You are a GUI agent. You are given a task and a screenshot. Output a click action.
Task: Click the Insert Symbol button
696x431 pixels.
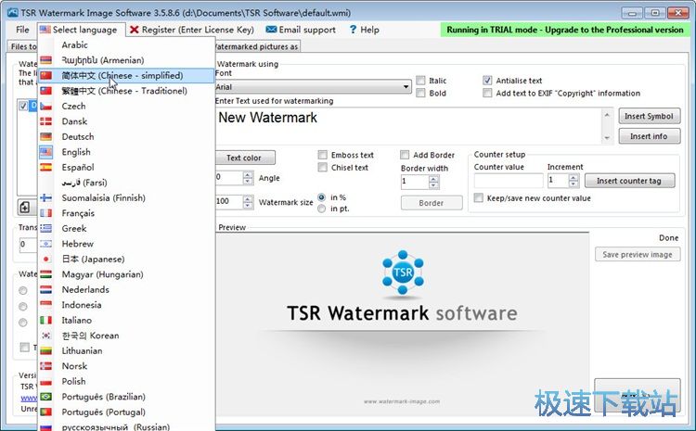coord(649,116)
